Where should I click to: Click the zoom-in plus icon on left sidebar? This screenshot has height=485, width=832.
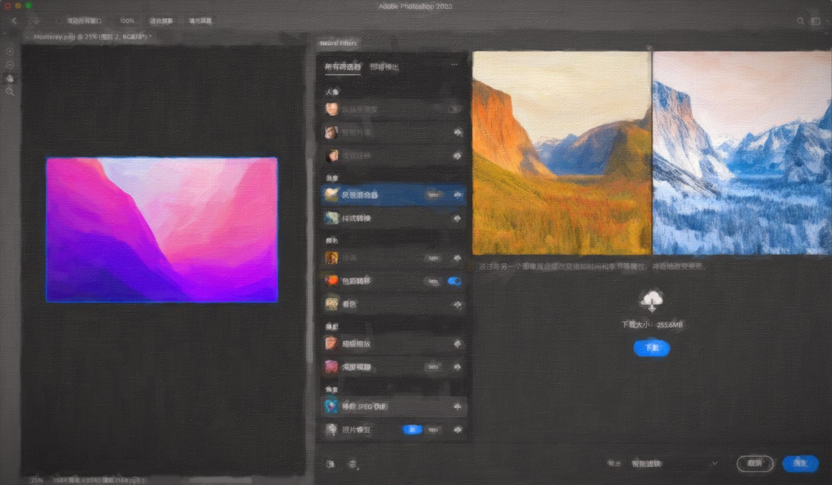[x=9, y=51]
